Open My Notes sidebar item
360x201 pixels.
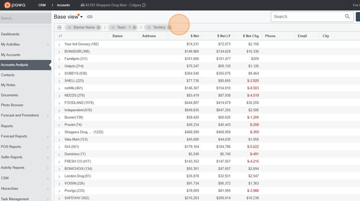point(8,85)
